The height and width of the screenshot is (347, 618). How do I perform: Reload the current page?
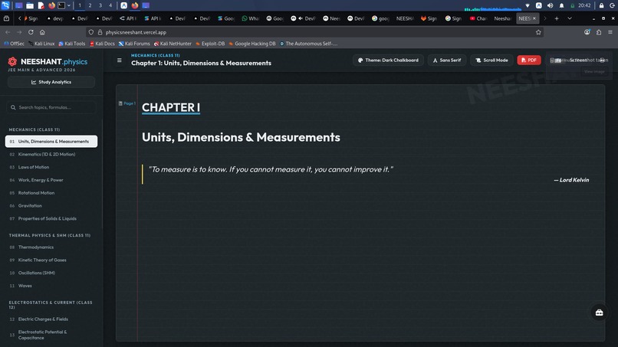[x=31, y=32]
